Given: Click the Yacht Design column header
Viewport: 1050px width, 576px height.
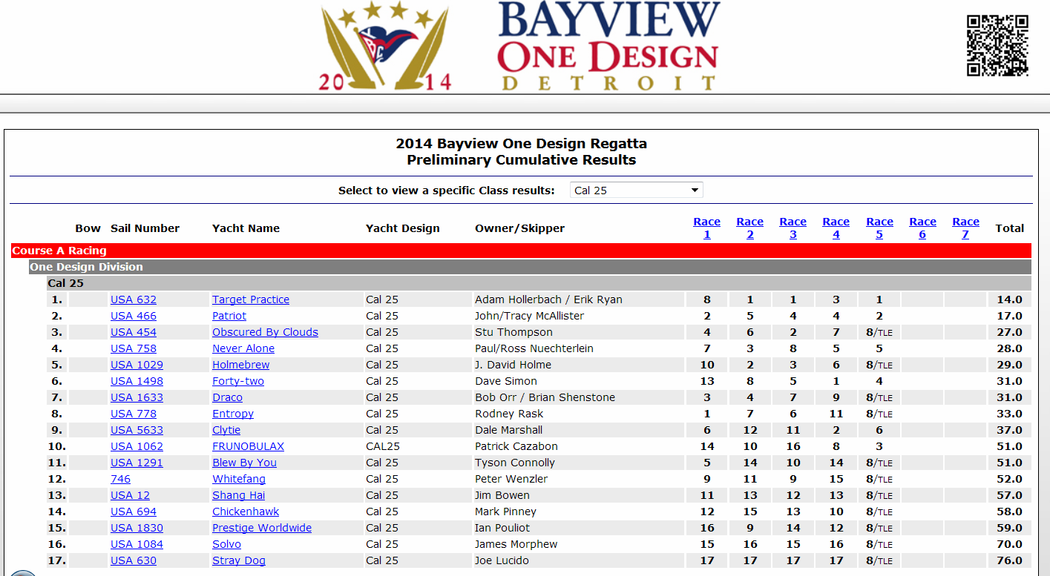Looking at the screenshot, I should coord(403,228).
